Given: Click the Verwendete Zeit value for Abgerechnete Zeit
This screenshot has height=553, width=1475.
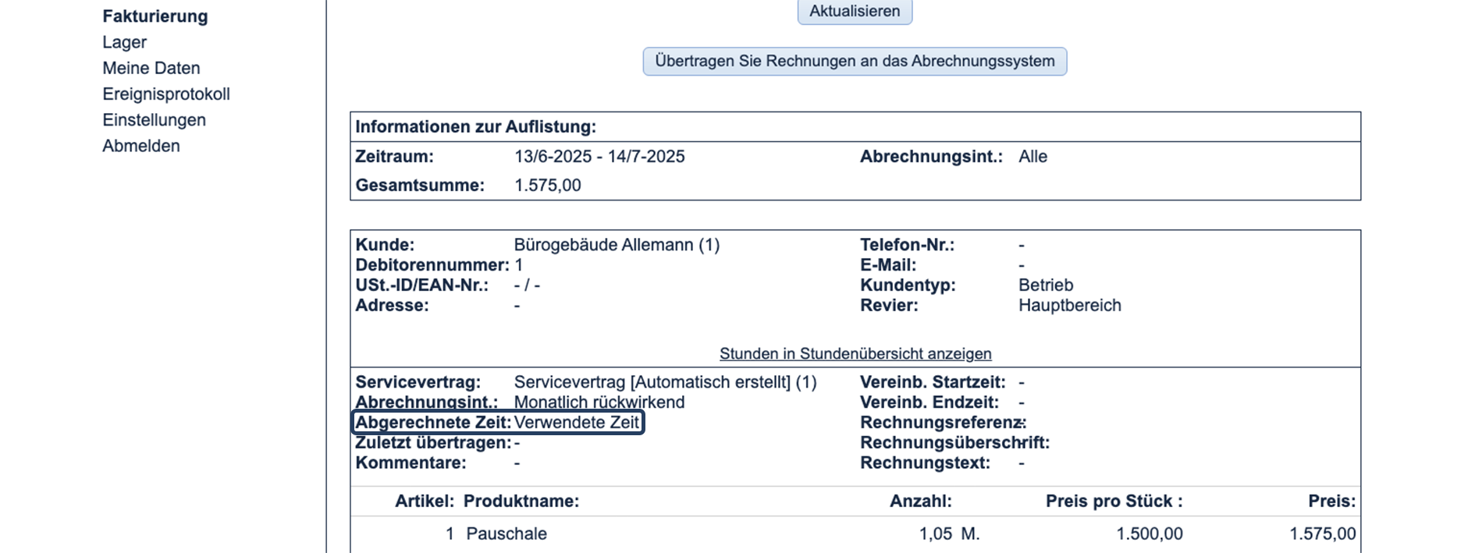Looking at the screenshot, I should (x=578, y=422).
